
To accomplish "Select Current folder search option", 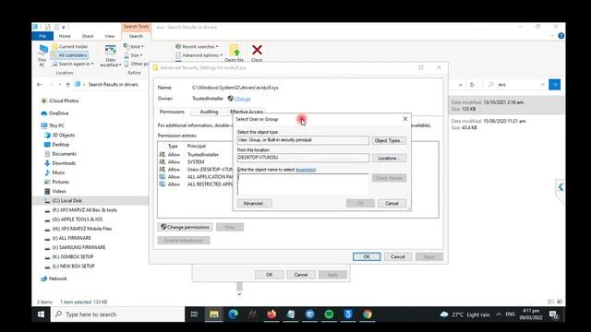I will [70, 47].
